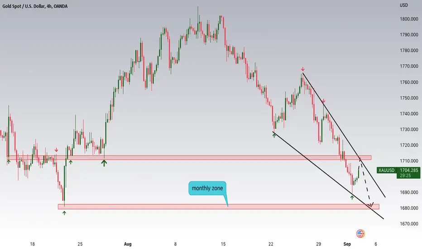Click the 1780.000 price axis label
The image size is (422, 249).
tap(409, 51)
